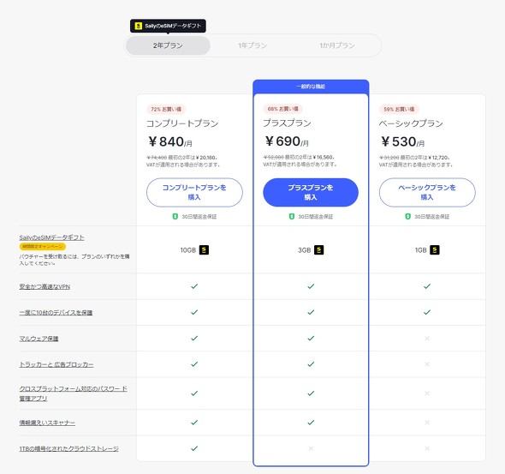Click the 1GB data gift value

(420, 250)
